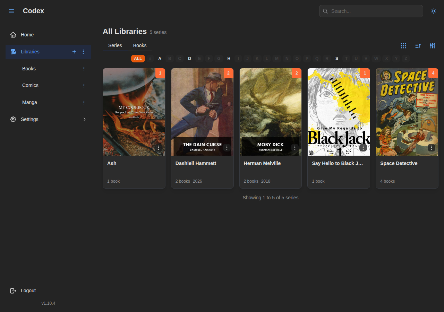The width and height of the screenshot is (444, 312).
Task: Open options menu for the Manga library
Action: pyautogui.click(x=84, y=102)
